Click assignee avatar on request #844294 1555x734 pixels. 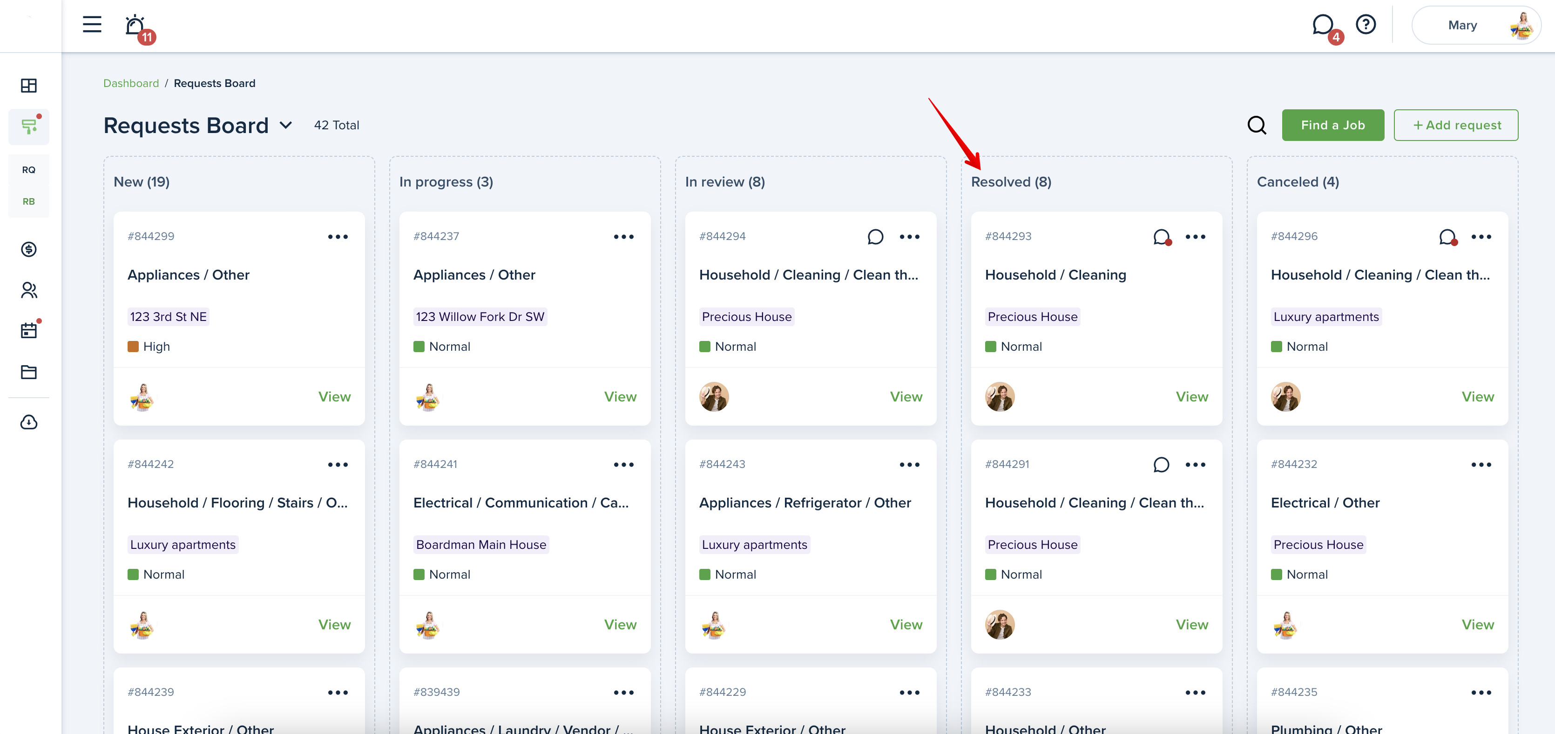[x=714, y=397]
